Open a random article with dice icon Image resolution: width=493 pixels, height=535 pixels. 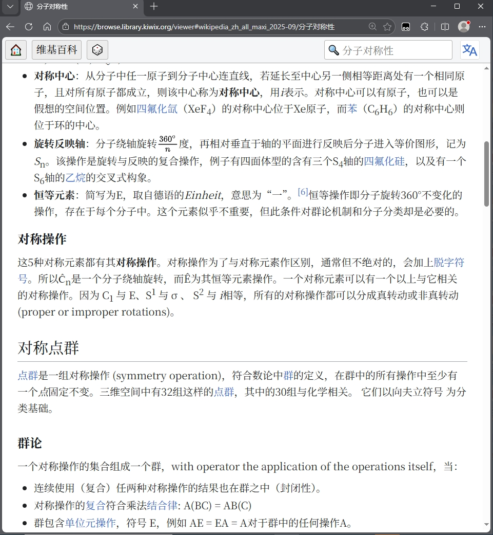coord(97,50)
